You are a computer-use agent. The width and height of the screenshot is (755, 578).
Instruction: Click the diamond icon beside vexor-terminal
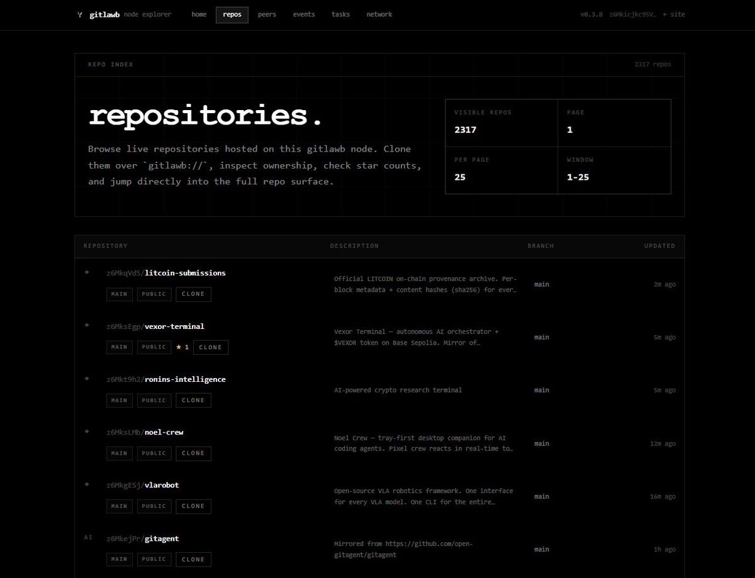click(x=87, y=325)
